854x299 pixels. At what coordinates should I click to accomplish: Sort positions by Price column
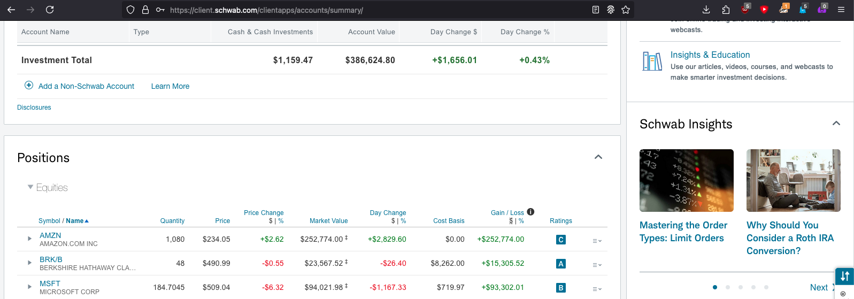[222, 221]
